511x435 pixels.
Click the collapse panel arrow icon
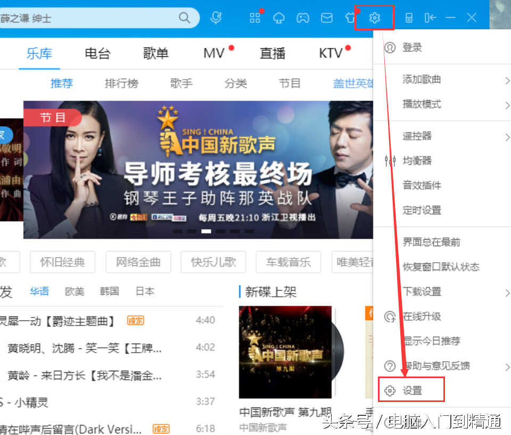pyautogui.click(x=430, y=18)
